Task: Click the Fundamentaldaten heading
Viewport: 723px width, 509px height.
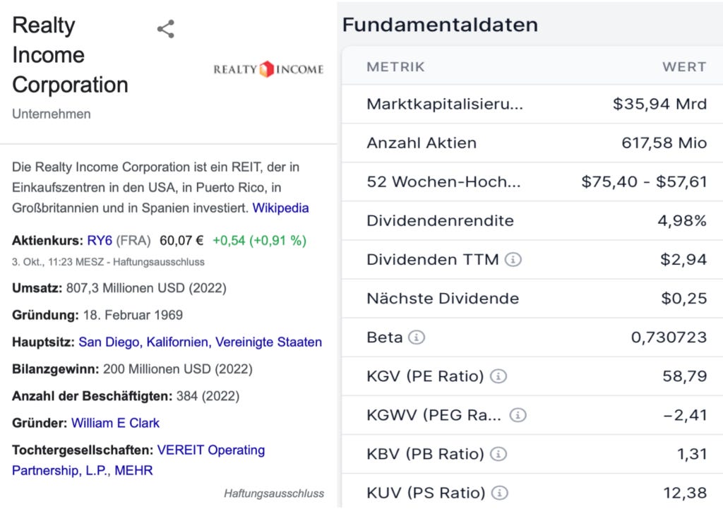Action: click(x=441, y=25)
